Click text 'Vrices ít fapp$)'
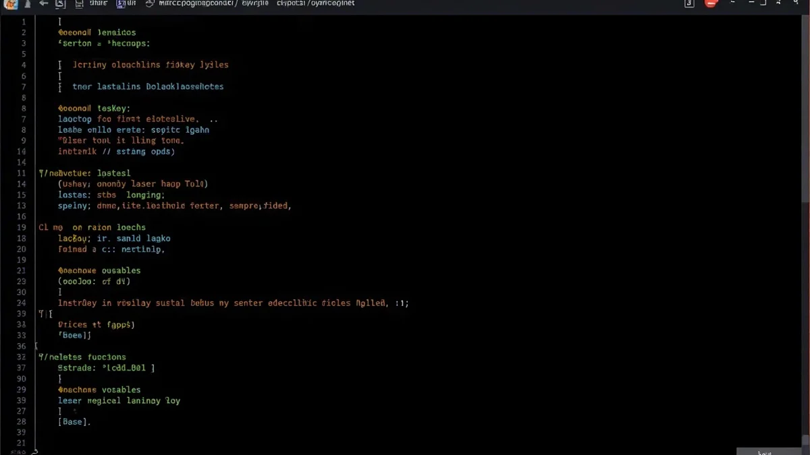The width and height of the screenshot is (810, 455). point(97,324)
